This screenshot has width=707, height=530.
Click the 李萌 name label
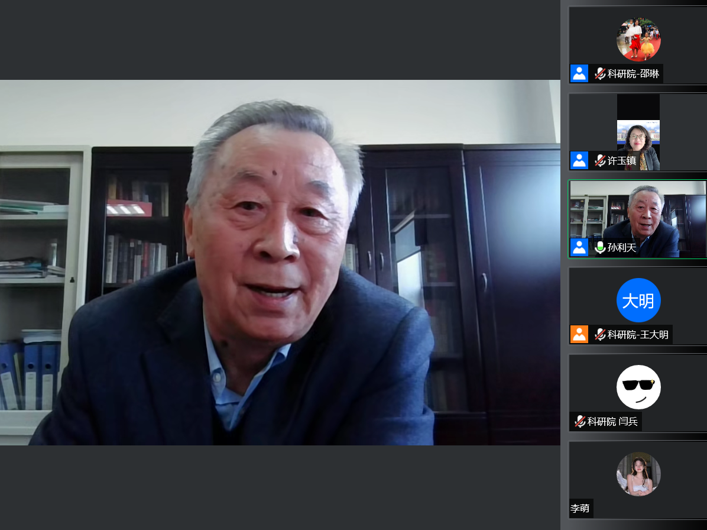coord(580,509)
